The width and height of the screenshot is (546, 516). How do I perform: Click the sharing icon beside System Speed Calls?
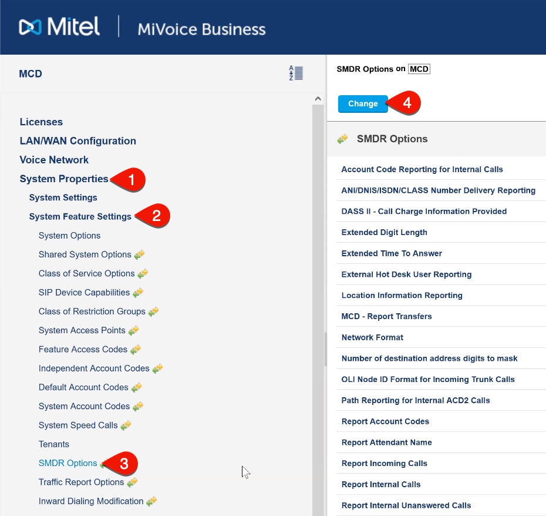tap(126, 425)
